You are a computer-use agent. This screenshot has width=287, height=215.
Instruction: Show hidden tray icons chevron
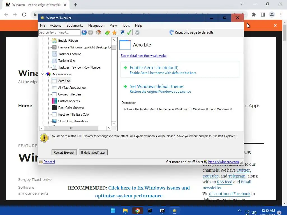[239, 211]
